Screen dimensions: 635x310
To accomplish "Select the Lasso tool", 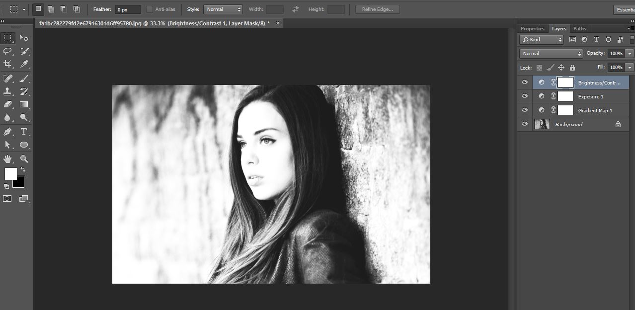I will click(x=8, y=51).
